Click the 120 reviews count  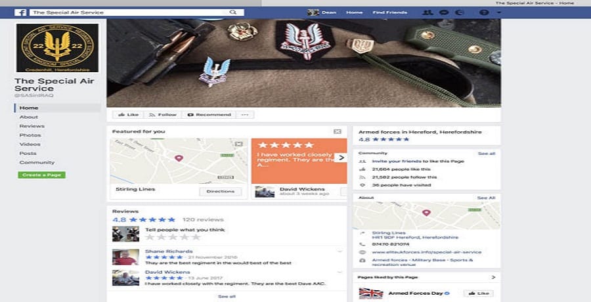pyautogui.click(x=203, y=219)
